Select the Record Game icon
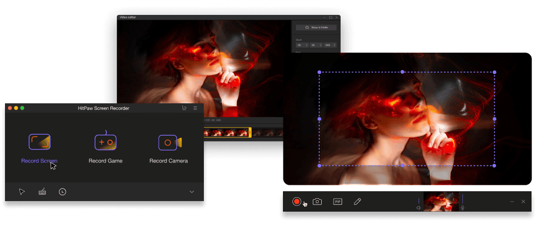 [105, 141]
